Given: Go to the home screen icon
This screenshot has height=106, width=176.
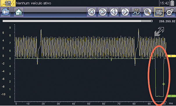Looking at the screenshot, I should [x=19, y=12].
